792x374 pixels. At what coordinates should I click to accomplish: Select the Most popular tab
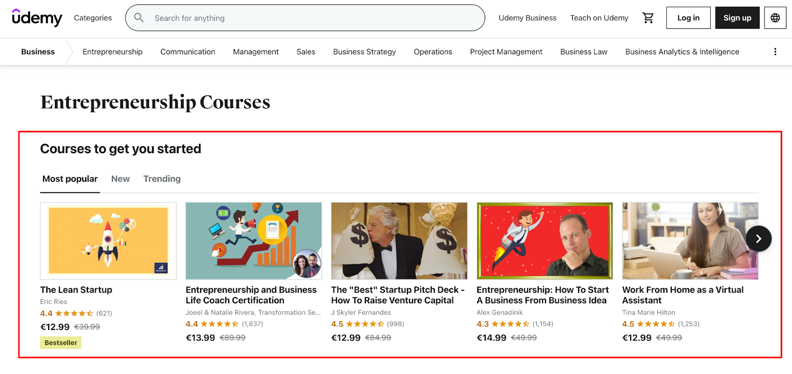click(70, 179)
